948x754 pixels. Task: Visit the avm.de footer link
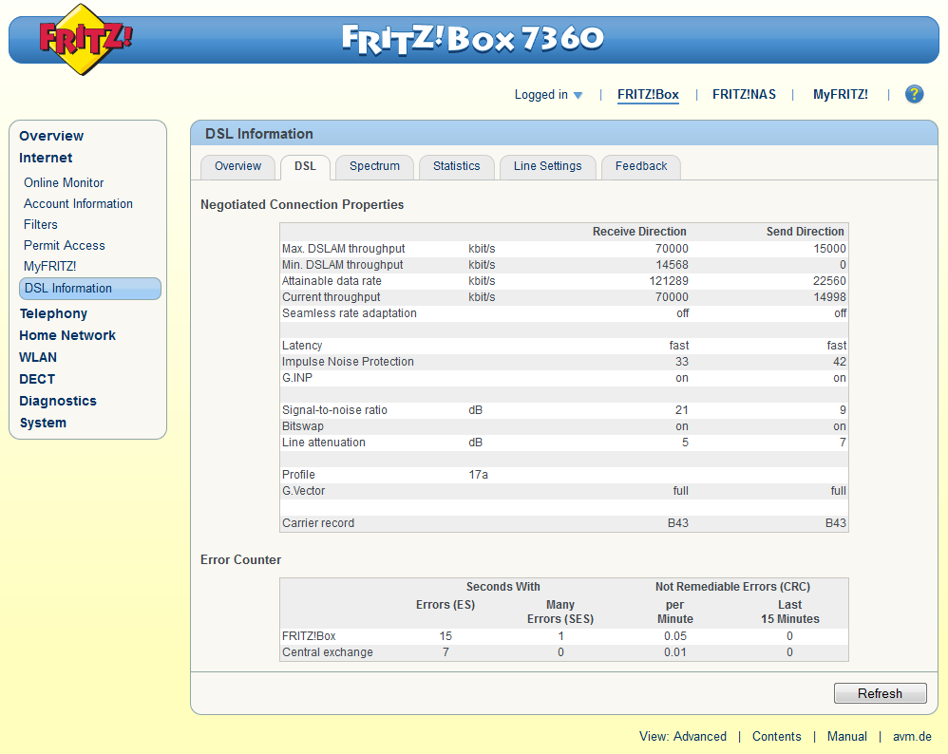click(912, 736)
